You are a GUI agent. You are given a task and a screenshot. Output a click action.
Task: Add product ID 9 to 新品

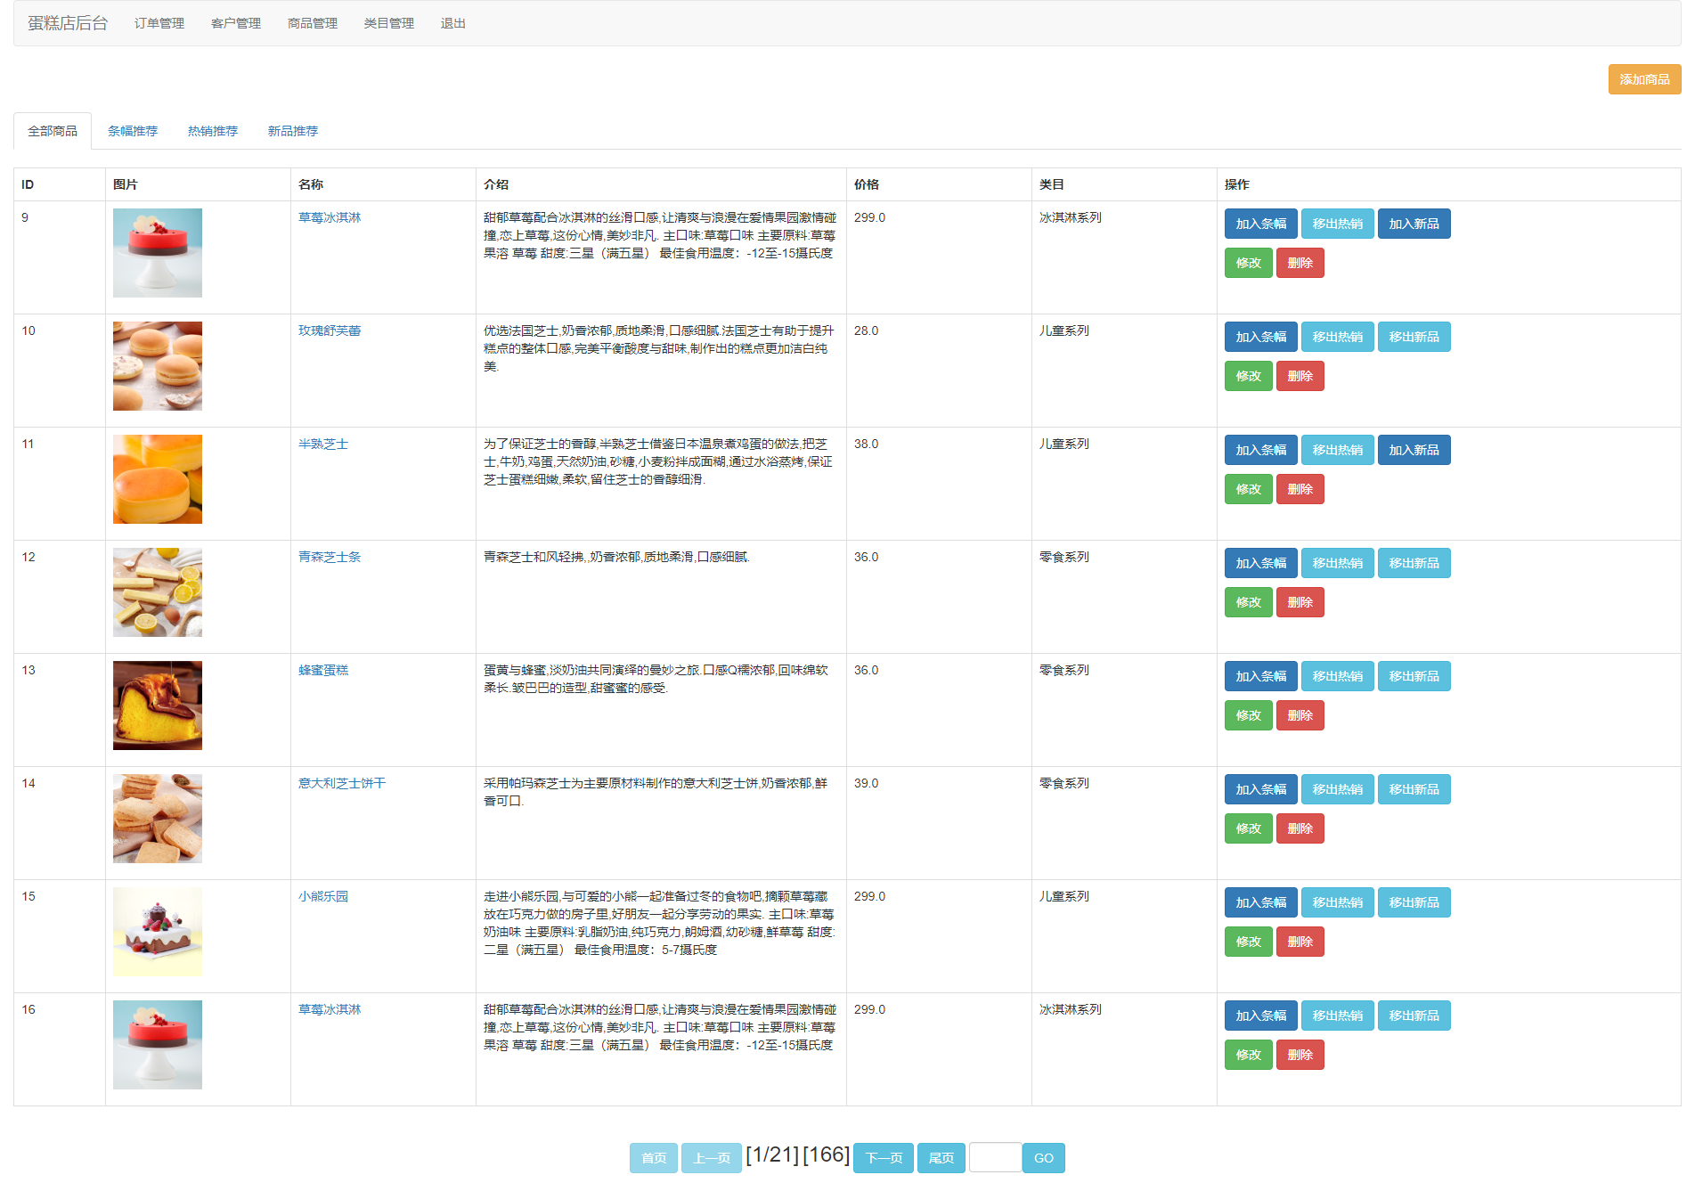(x=1414, y=224)
